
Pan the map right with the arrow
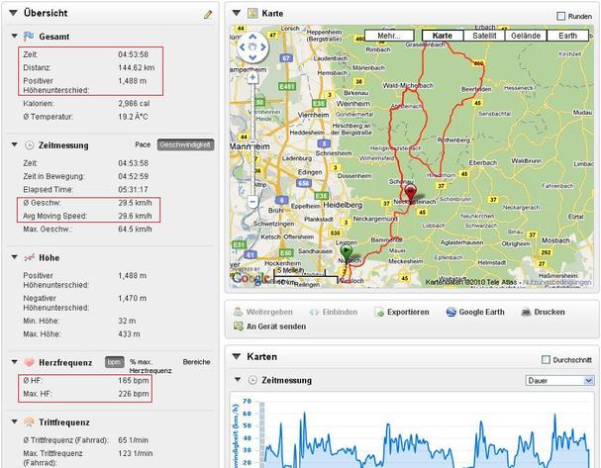(263, 47)
